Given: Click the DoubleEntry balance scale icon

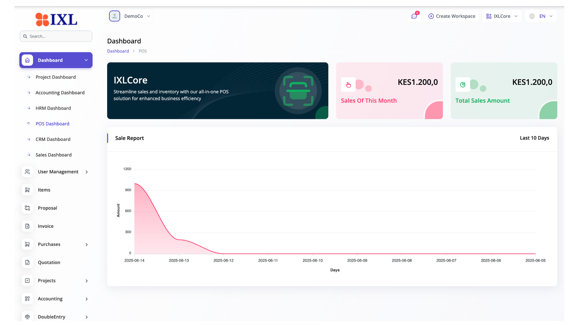Looking at the screenshot, I should point(27,317).
